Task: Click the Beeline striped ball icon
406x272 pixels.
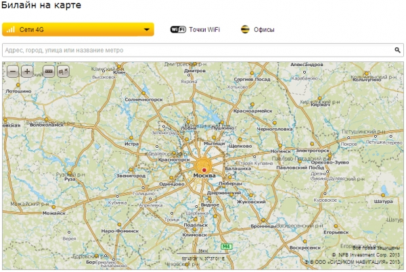Action: click(245, 30)
